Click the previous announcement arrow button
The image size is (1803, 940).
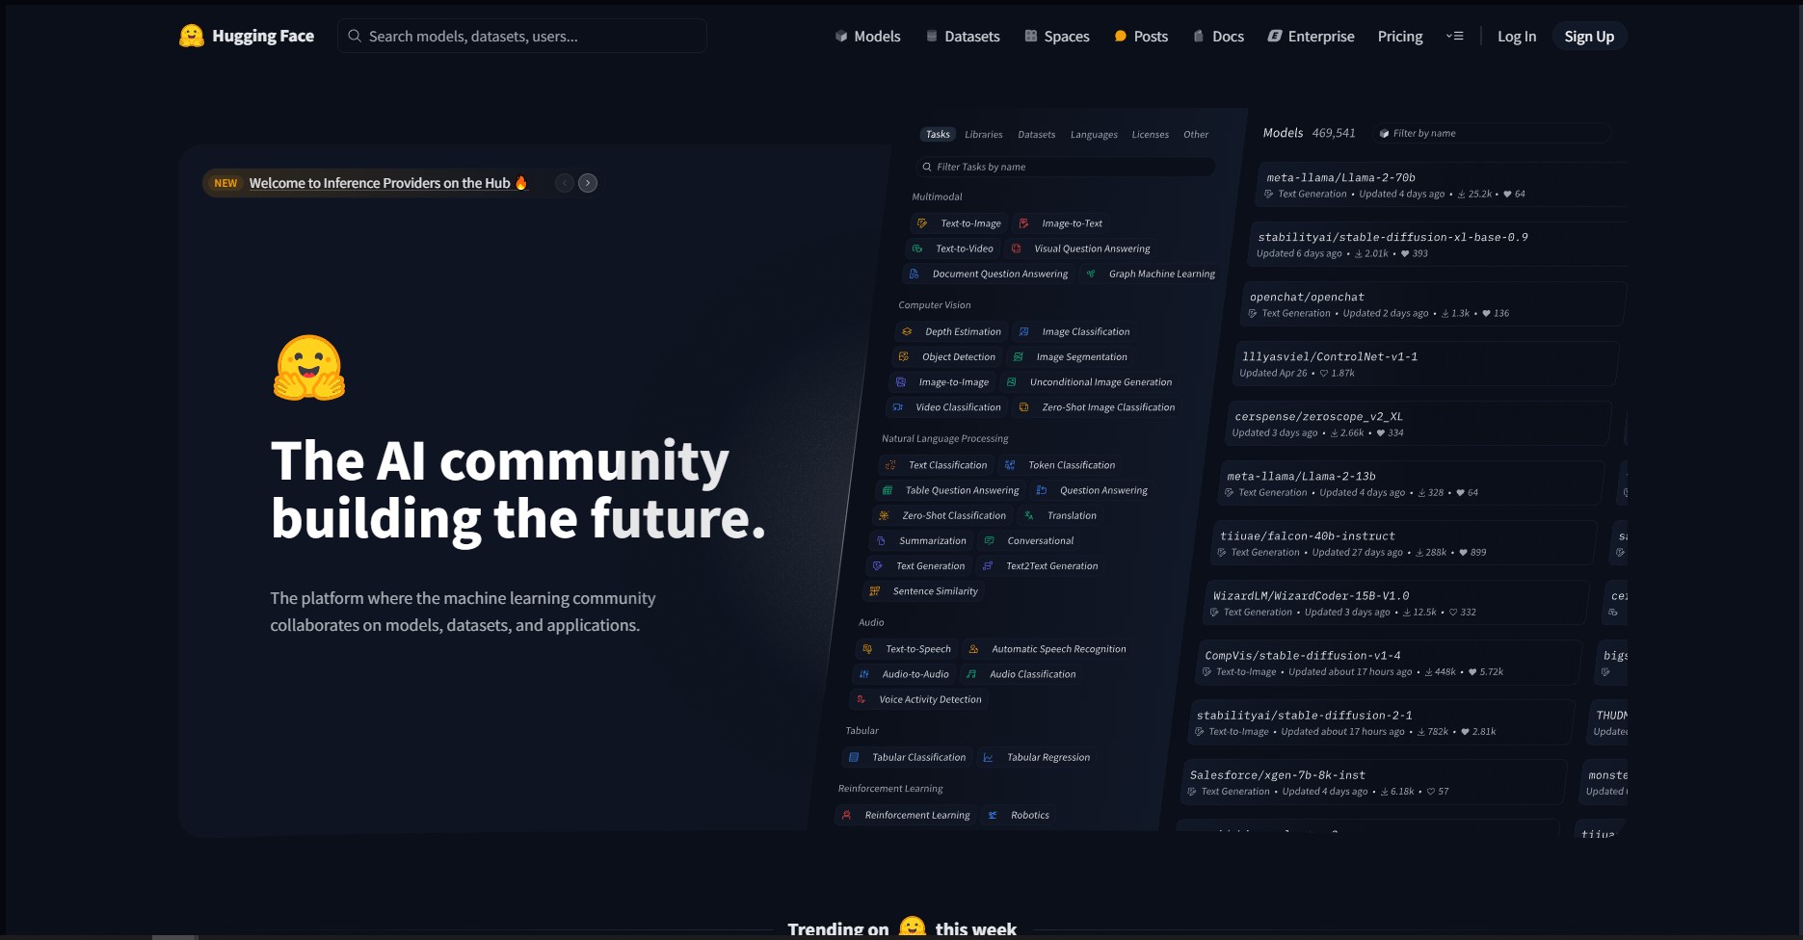click(x=565, y=183)
